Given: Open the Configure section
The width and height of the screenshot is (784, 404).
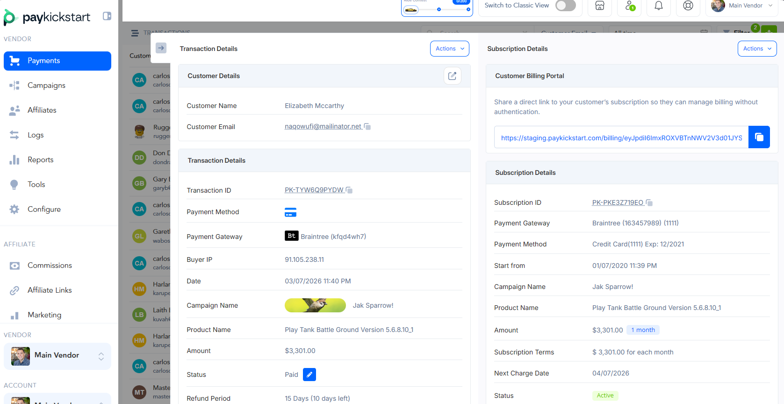Looking at the screenshot, I should [x=58, y=209].
